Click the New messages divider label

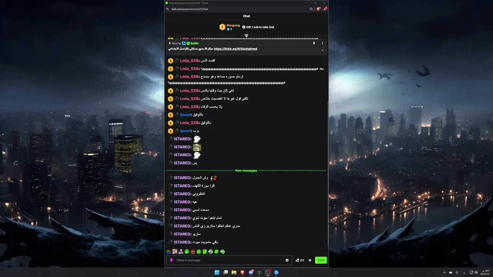tap(246, 170)
